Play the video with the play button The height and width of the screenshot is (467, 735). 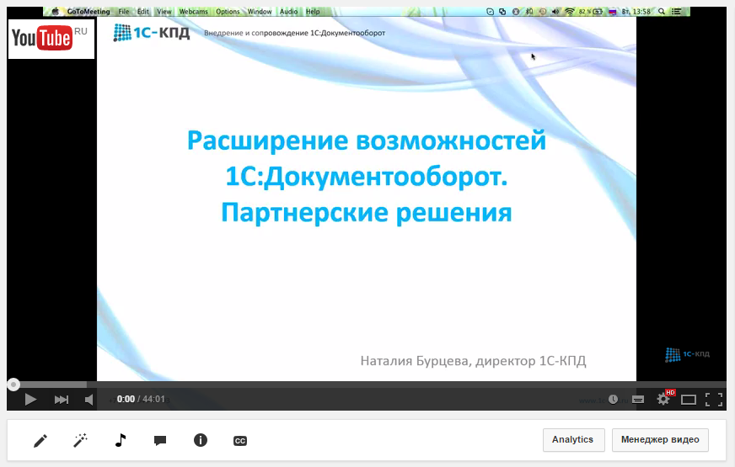click(x=30, y=400)
